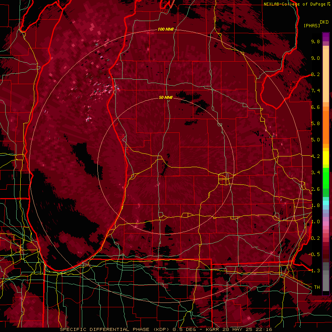Image resolution: width=332 pixels, height=332 pixels.
Task: Click the 50 NMI range ring label
Action: pyautogui.click(x=166, y=97)
